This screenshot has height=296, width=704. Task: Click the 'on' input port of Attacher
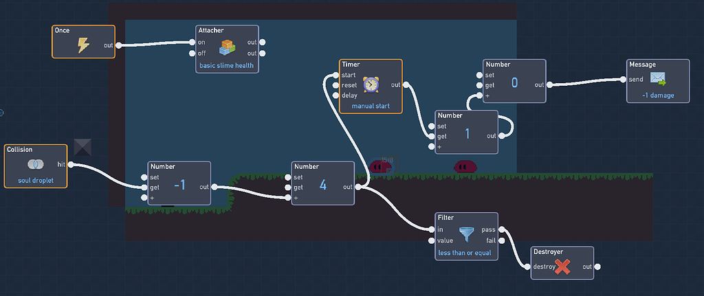[192, 43]
